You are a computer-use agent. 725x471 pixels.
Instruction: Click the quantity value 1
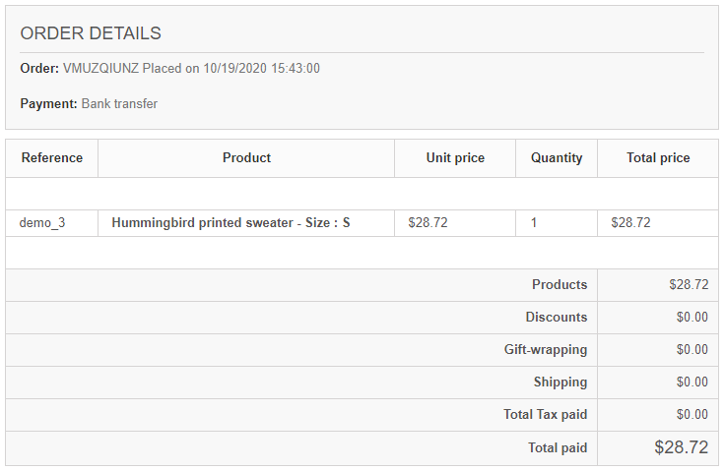pyautogui.click(x=534, y=223)
